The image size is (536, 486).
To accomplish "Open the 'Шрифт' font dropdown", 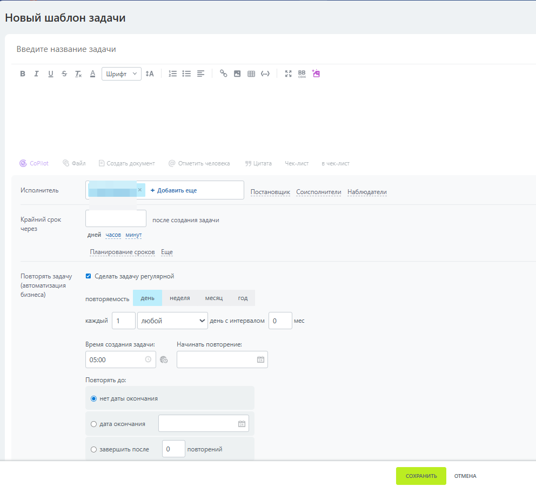I will (x=122, y=74).
